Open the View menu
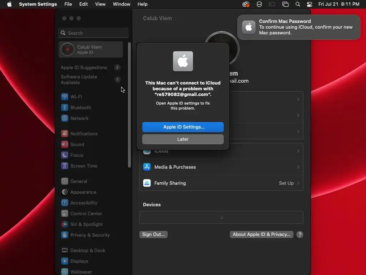 (x=100, y=4)
